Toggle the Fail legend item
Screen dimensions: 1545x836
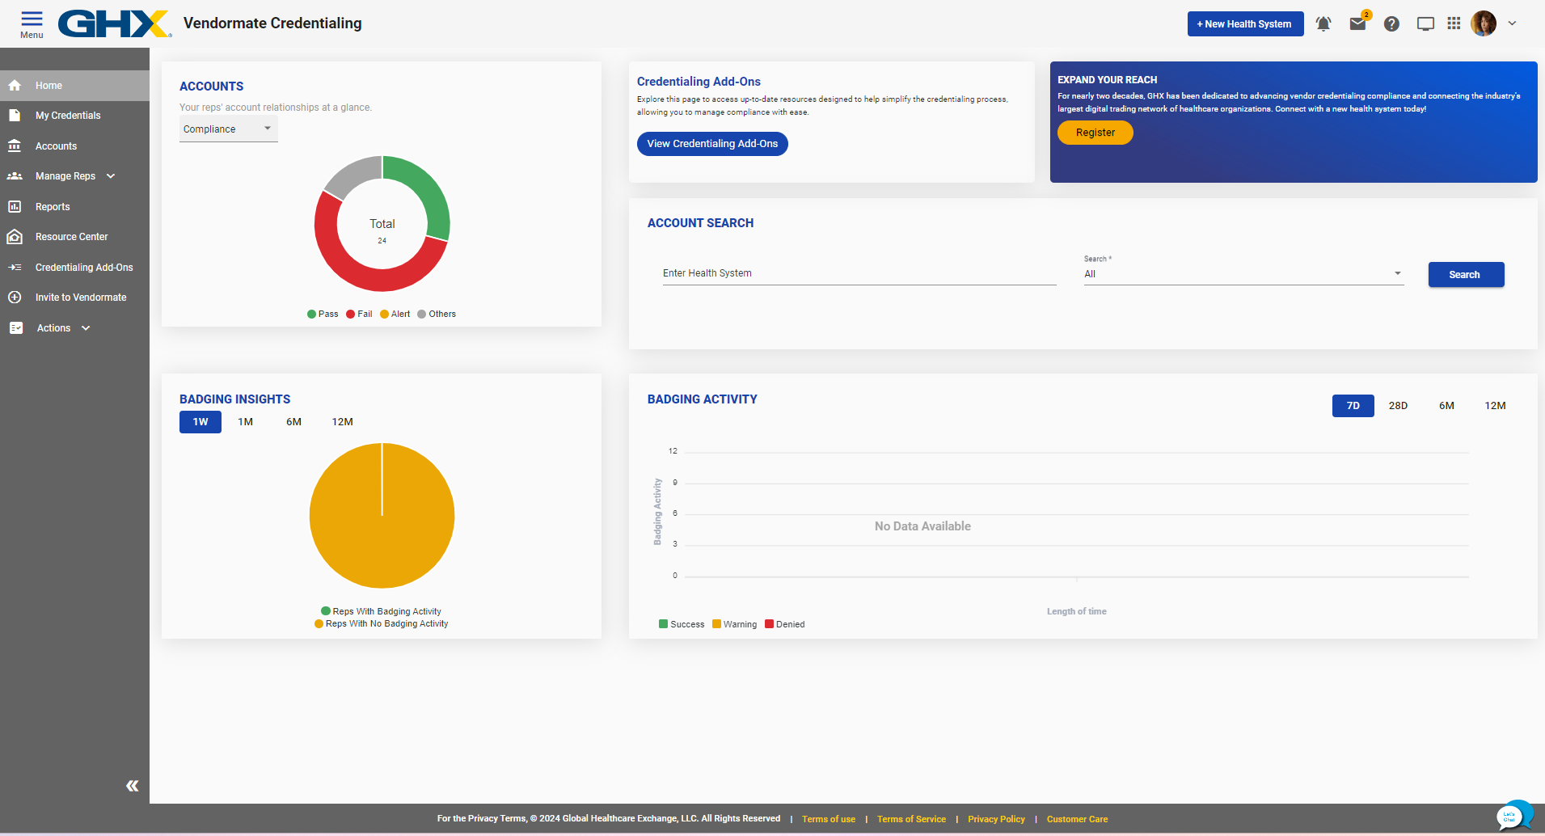click(x=359, y=315)
